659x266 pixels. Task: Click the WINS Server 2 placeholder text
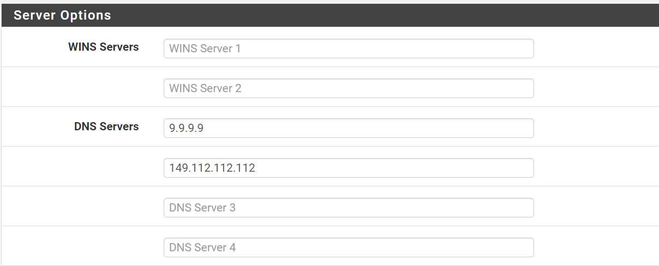pos(206,88)
